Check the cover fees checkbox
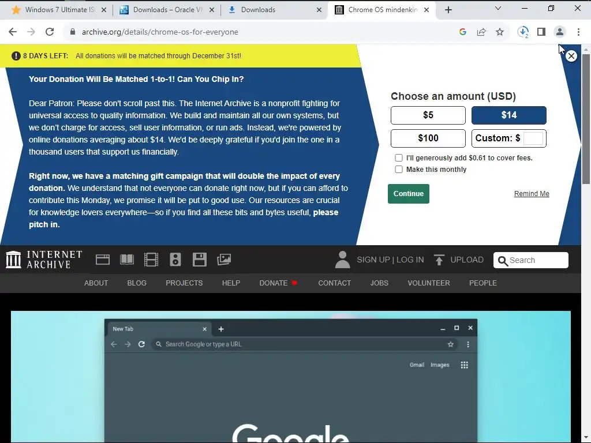591x443 pixels. pyautogui.click(x=399, y=158)
